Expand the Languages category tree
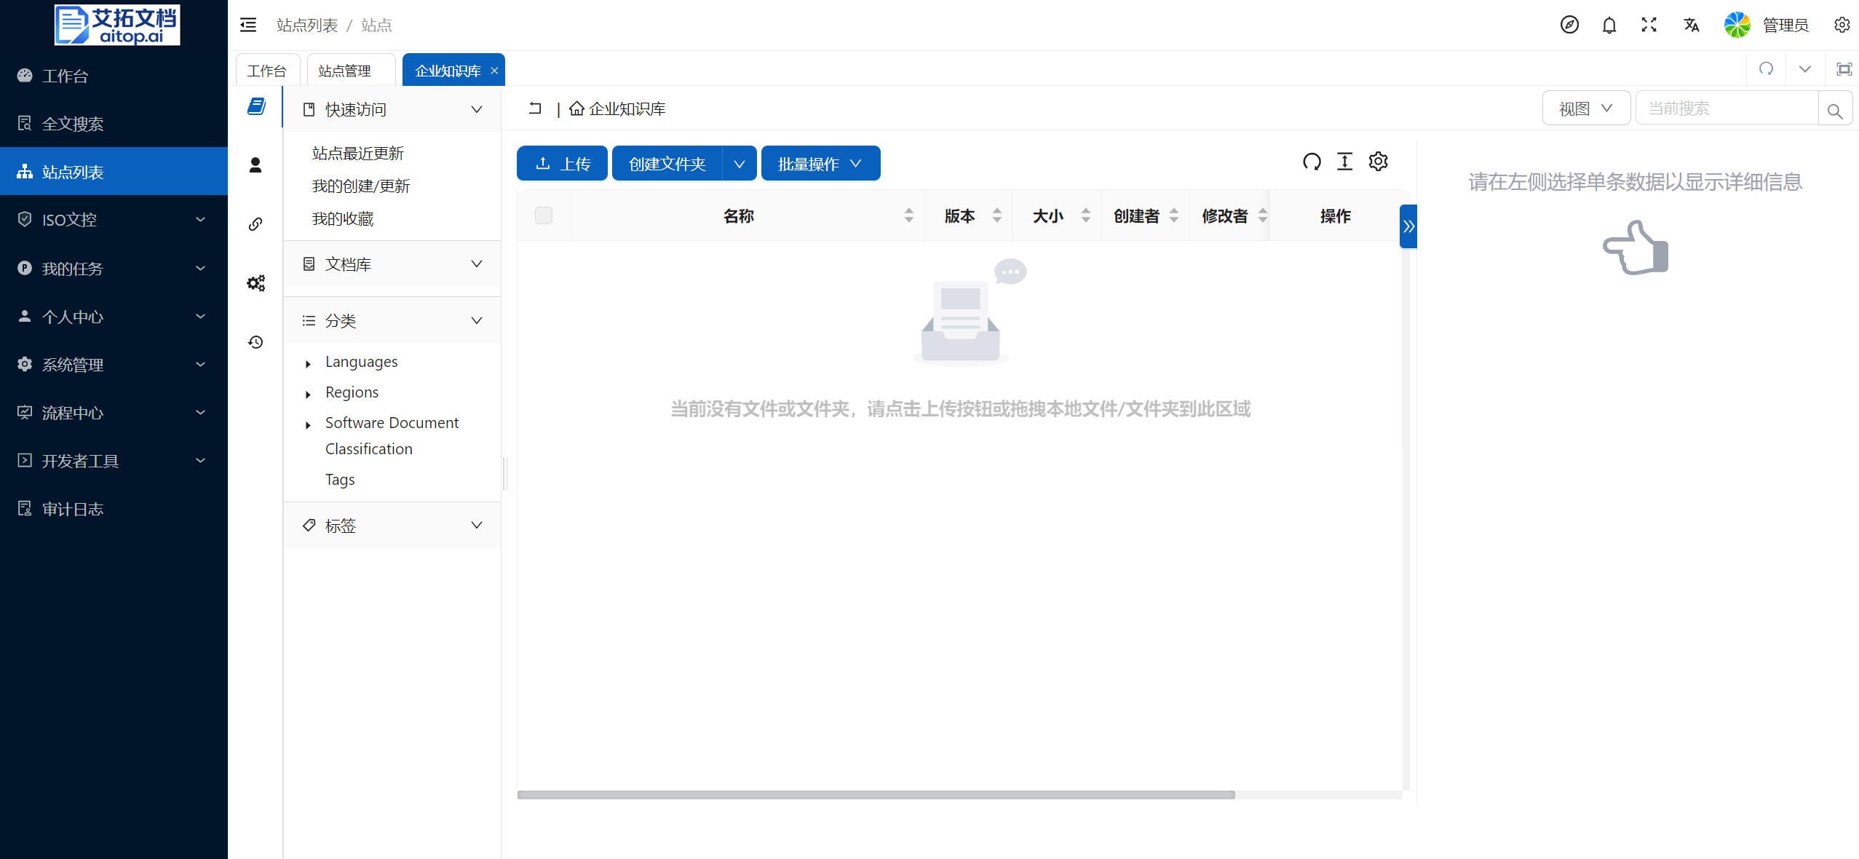The image size is (1859, 859). pyautogui.click(x=308, y=363)
